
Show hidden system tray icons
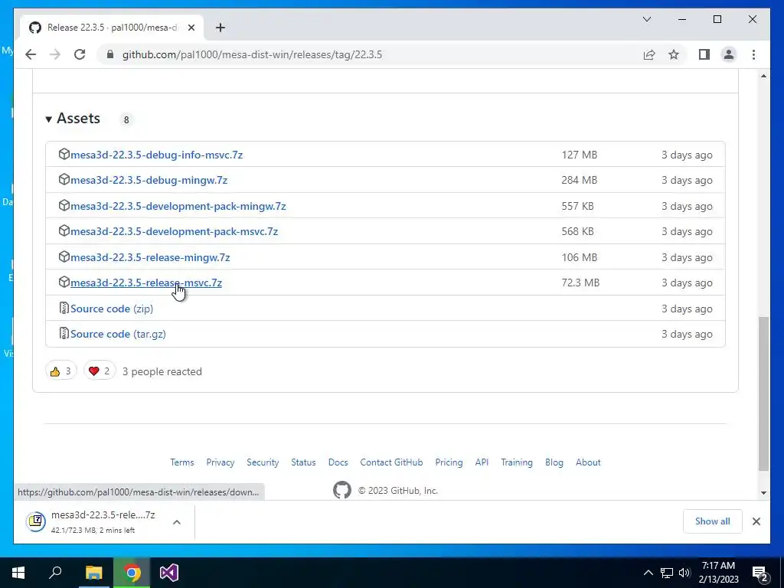(648, 573)
